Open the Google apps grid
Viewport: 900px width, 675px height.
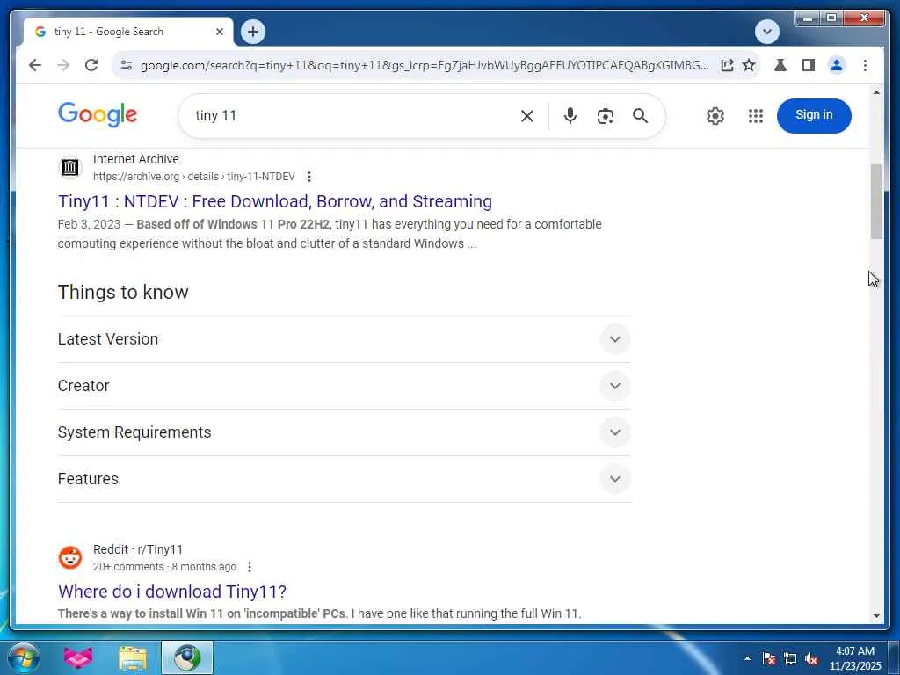click(755, 116)
